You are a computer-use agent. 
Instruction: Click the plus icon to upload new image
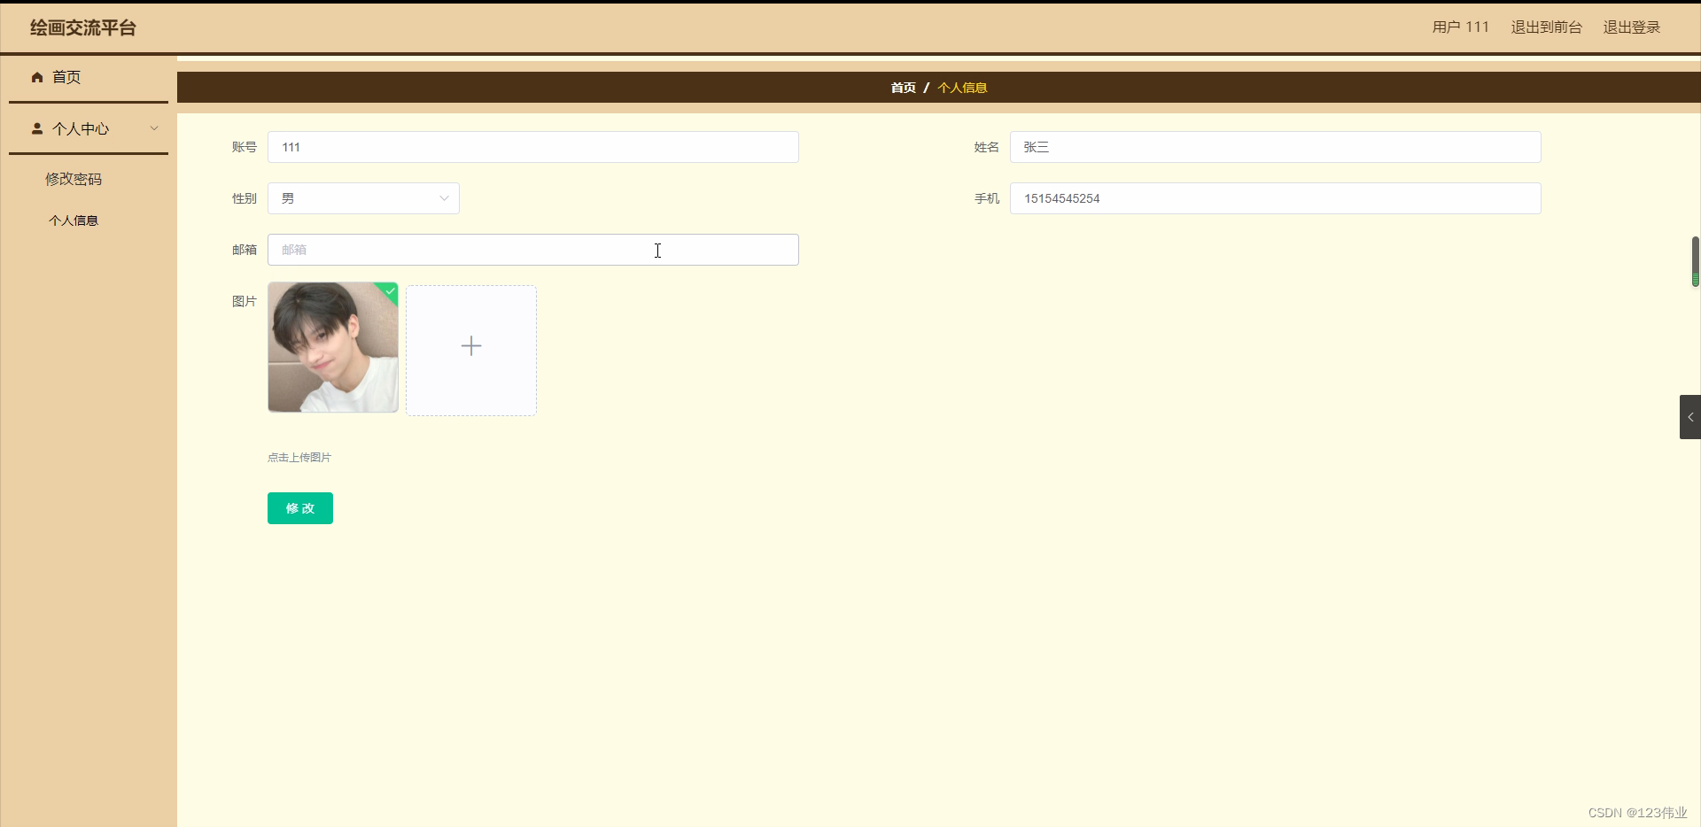(470, 346)
